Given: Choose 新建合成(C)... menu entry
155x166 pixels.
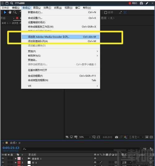Looking at the screenshot, I should point(61,12).
